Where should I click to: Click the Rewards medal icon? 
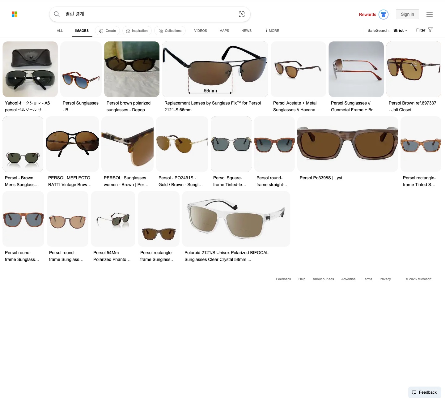pyautogui.click(x=384, y=15)
